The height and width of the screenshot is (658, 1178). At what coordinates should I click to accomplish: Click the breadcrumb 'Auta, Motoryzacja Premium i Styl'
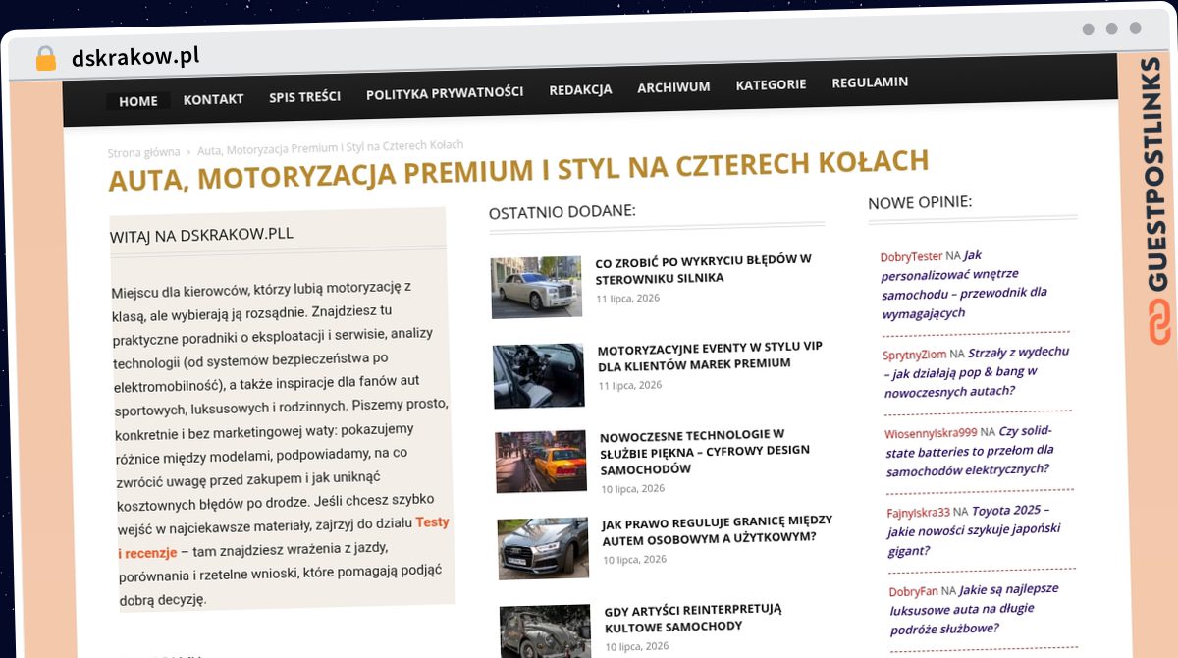330,148
